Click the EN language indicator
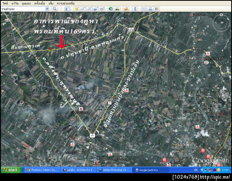The width and height of the screenshot is (232, 181). pos(196,170)
